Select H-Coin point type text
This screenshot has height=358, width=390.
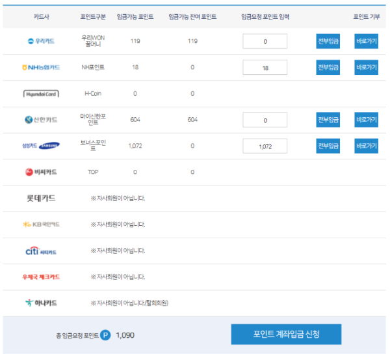[93, 94]
